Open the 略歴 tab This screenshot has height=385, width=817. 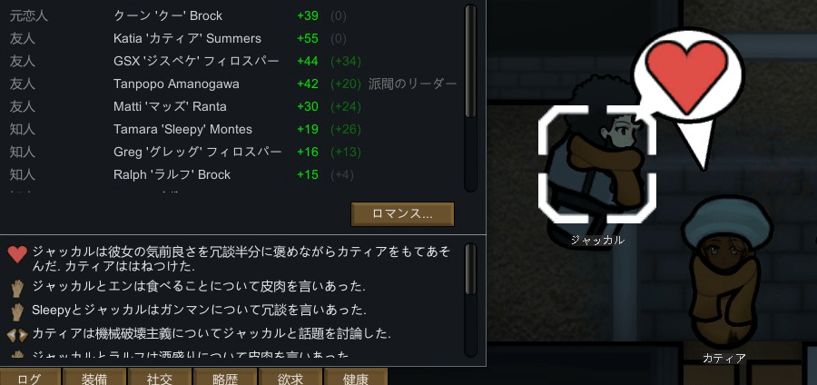pyautogui.click(x=225, y=377)
